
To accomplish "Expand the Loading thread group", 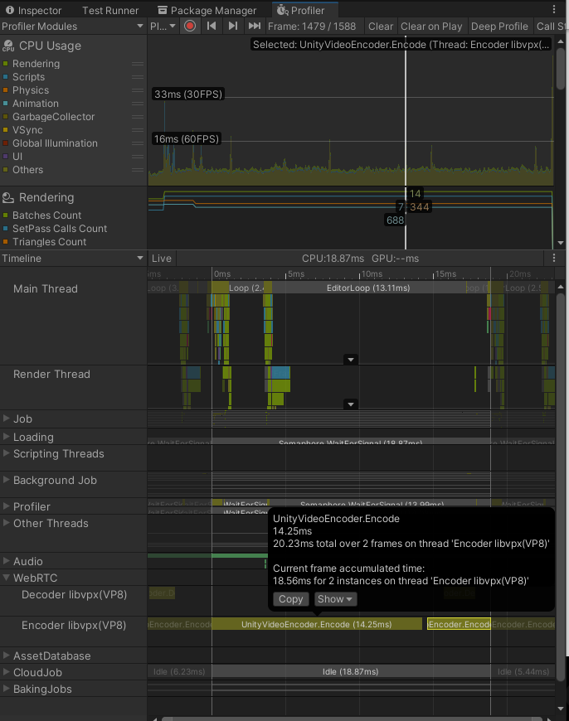I will click(x=7, y=436).
